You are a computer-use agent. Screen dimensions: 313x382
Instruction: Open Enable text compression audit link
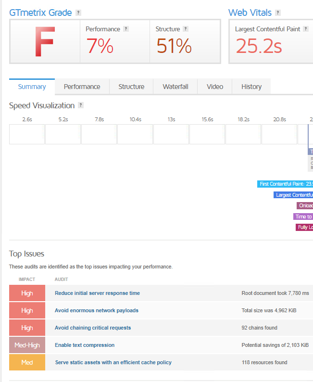point(85,345)
